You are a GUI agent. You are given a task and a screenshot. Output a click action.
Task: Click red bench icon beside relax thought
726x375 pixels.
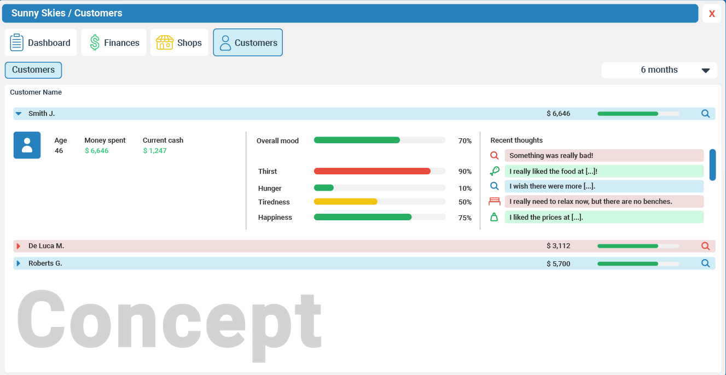point(495,202)
